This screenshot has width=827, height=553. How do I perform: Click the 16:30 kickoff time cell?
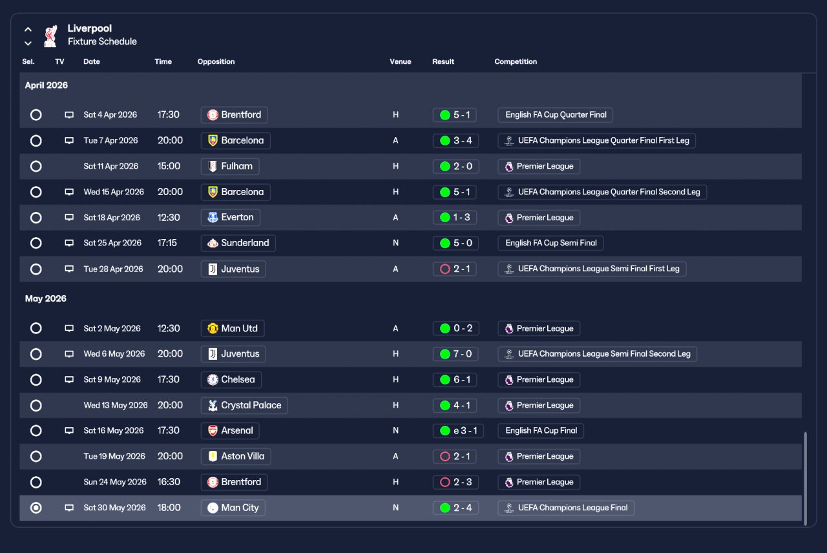pos(169,482)
